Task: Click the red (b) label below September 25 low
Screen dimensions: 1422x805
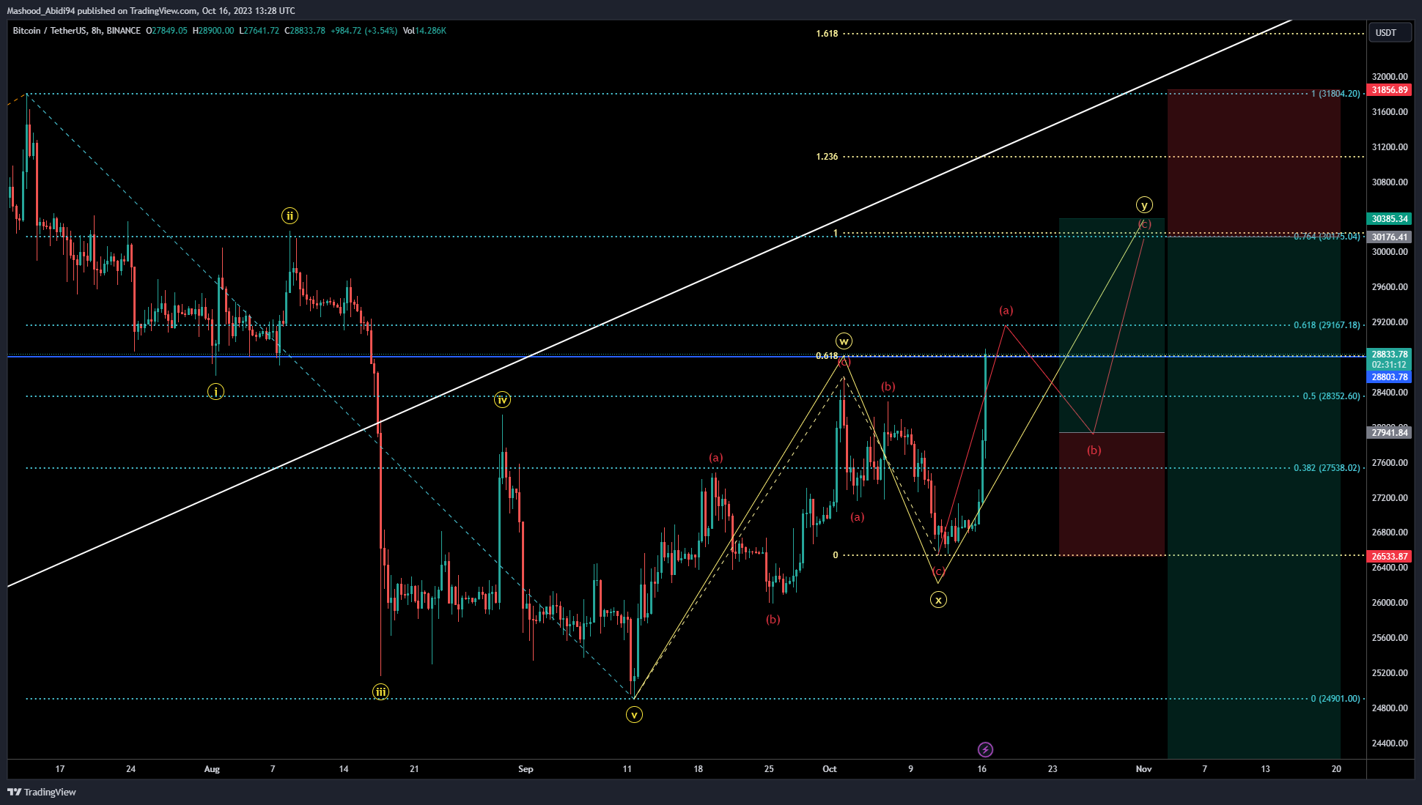Action: tap(773, 620)
